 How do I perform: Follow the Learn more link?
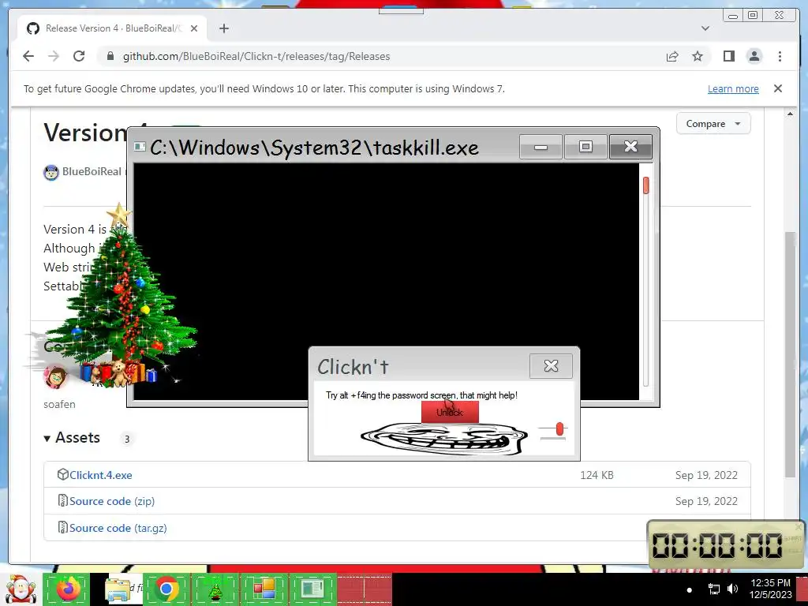(733, 88)
